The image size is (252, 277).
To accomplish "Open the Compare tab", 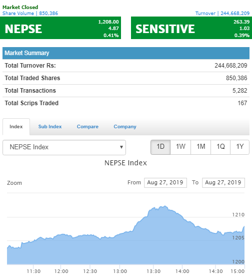I will click(x=87, y=127).
